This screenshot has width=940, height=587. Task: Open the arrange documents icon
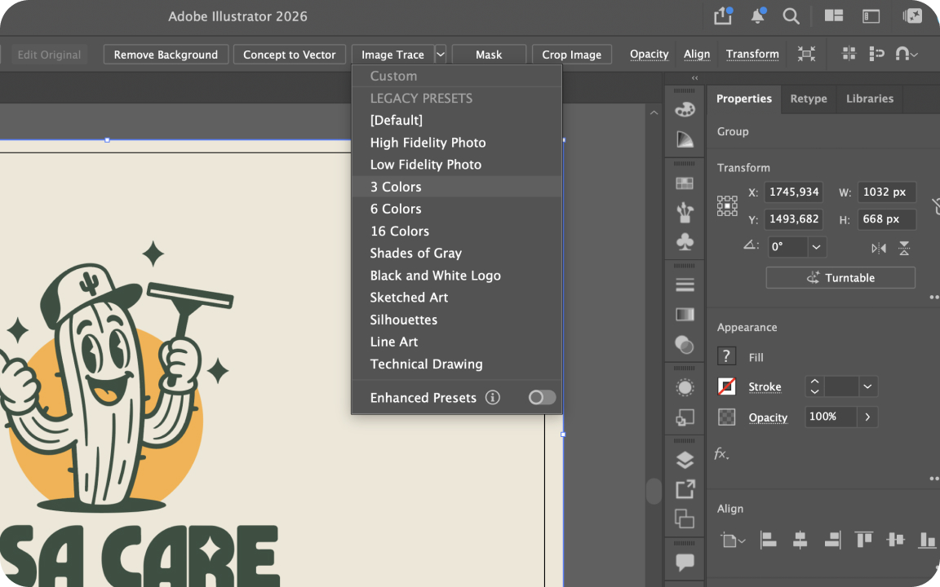click(x=834, y=16)
